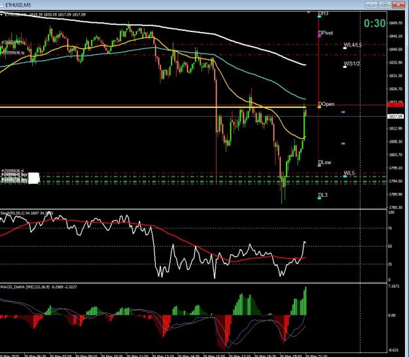Click the red current bid price tag
Image resolution: width=409 pixels, height=357 pixels.
(x=396, y=105)
